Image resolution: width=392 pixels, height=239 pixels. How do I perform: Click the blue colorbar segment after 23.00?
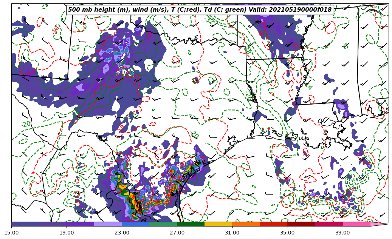135,224
